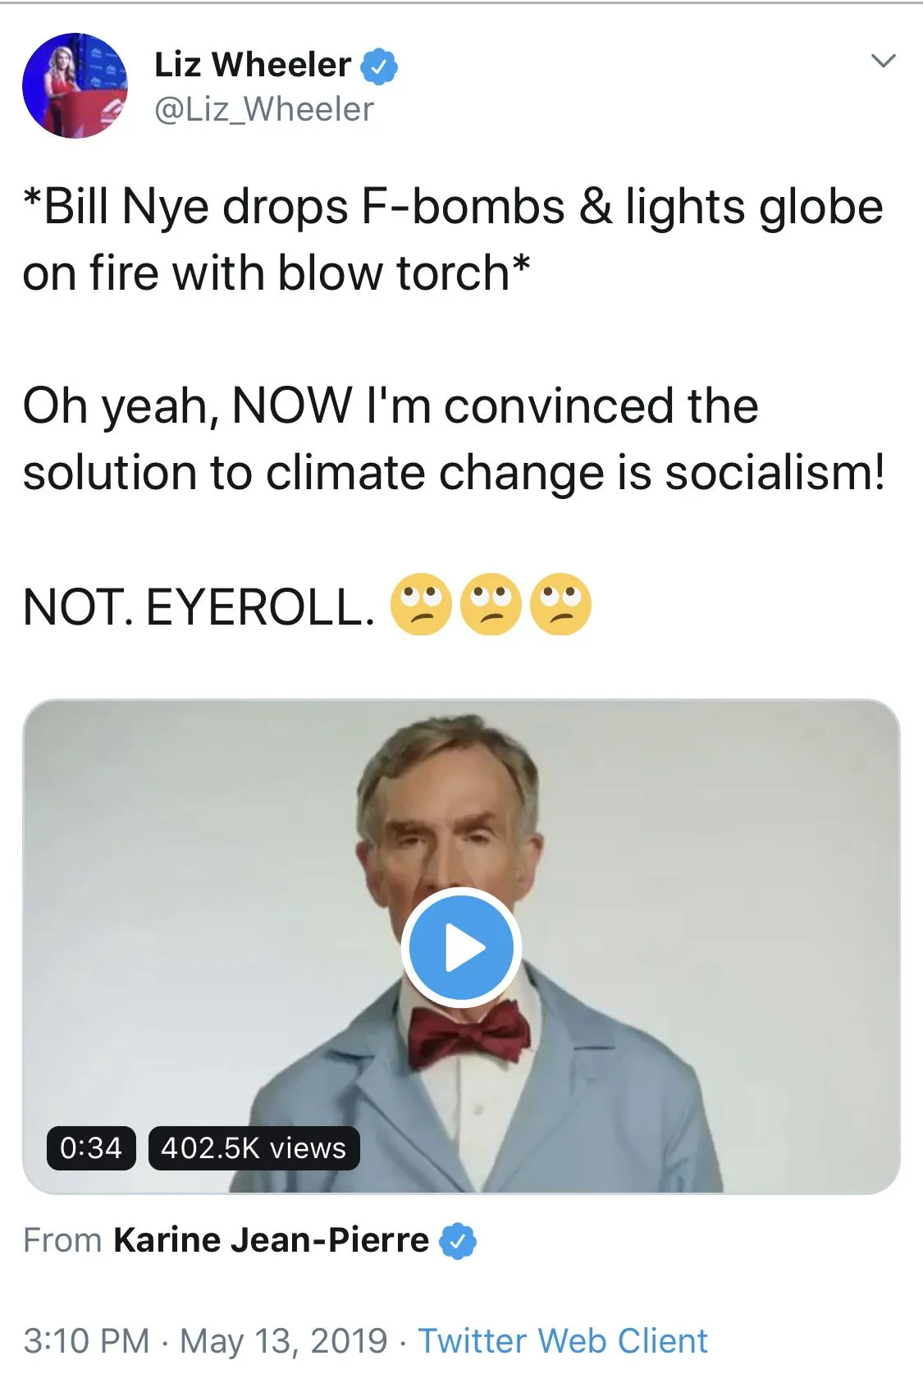
Task: Click the first eye-roll emoji
Action: click(421, 606)
